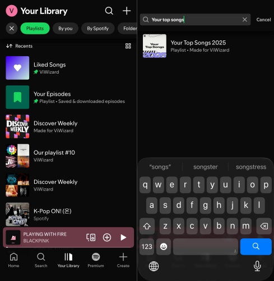Switch to grid view layout icon
The width and height of the screenshot is (274, 281).
[128, 46]
